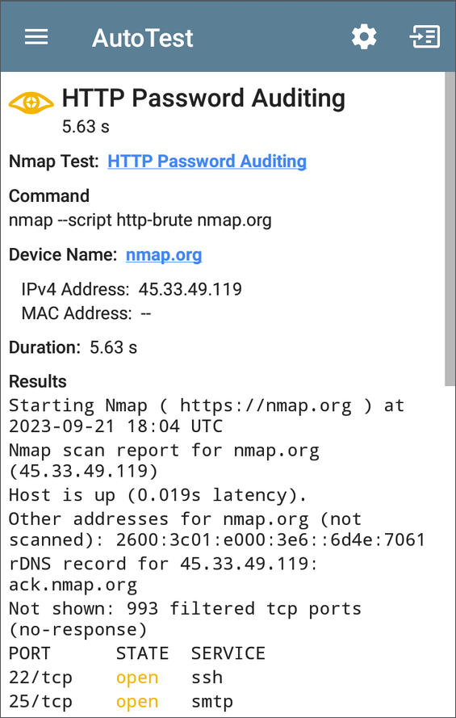Tap the 22/tcp ssh port row
Viewport: 456px width, 718px height.
[115, 678]
